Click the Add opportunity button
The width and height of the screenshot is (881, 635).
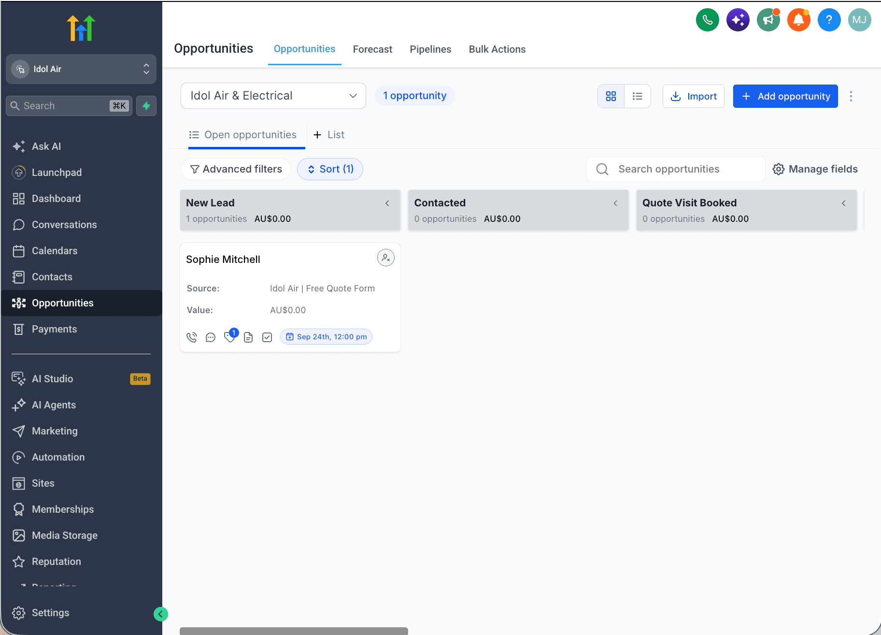coord(785,96)
